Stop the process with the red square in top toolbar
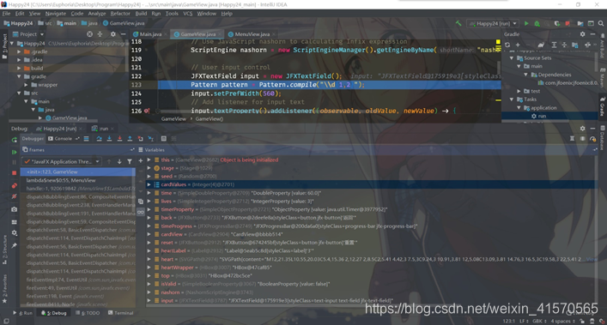This screenshot has height=325, width=607. (568, 23)
